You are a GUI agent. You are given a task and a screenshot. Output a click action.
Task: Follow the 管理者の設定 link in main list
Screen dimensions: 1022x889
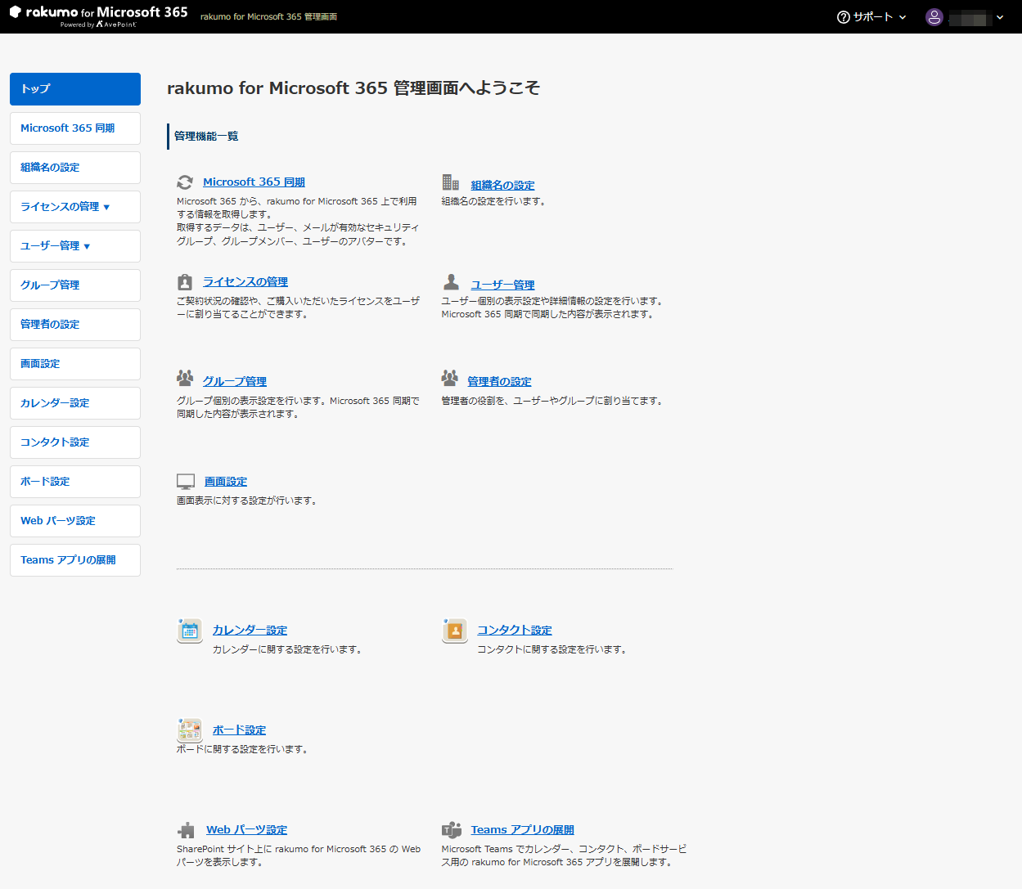499,382
